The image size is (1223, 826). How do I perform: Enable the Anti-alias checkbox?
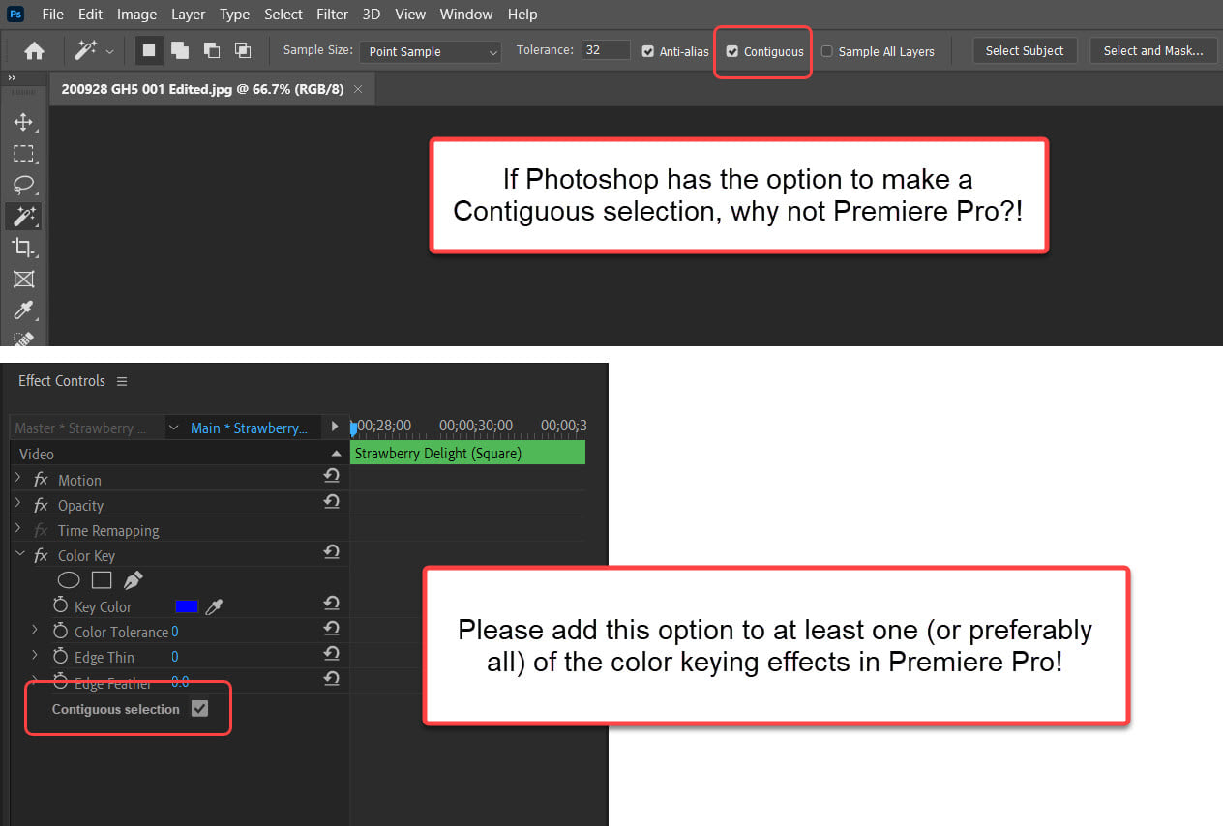click(647, 51)
